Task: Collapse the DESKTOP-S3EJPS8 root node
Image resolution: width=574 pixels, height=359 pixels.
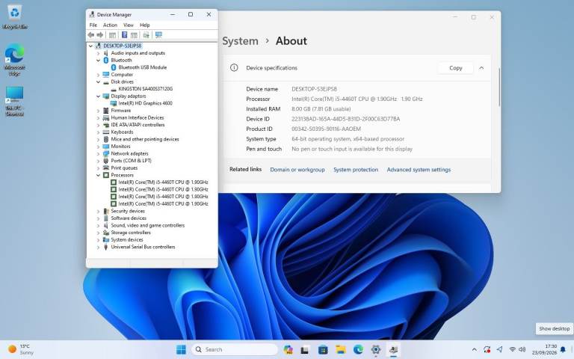Action: (x=90, y=46)
